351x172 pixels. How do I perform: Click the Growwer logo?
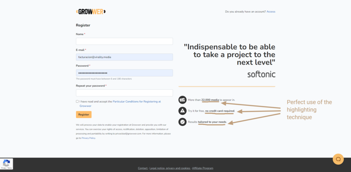[91, 12]
